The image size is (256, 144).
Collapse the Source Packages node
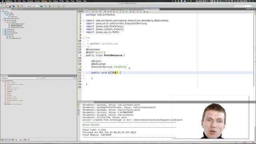tap(3, 20)
